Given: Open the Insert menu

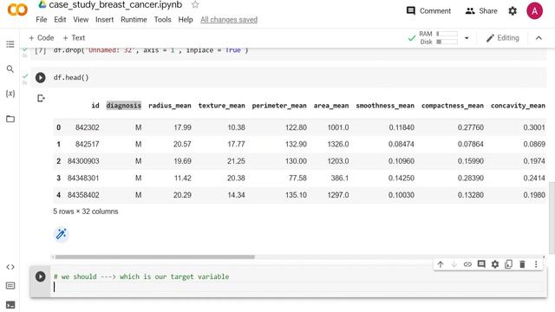Looking at the screenshot, I should point(104,20).
